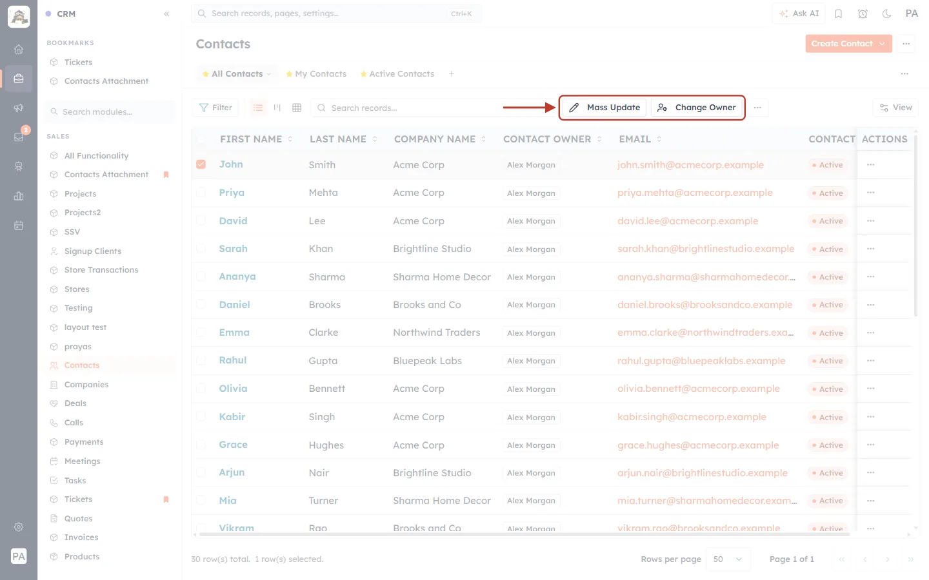Expand the Create Contact dropdown arrow
Image resolution: width=929 pixels, height=580 pixels.
point(883,44)
